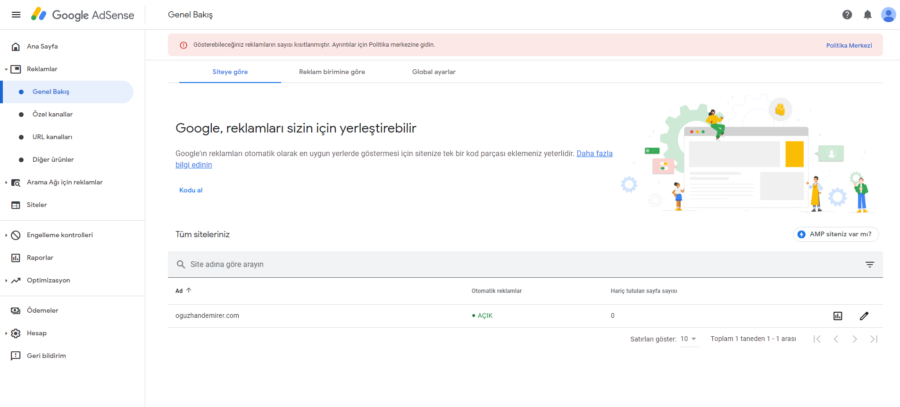Click the Genel Bakış page title in header

(x=190, y=15)
